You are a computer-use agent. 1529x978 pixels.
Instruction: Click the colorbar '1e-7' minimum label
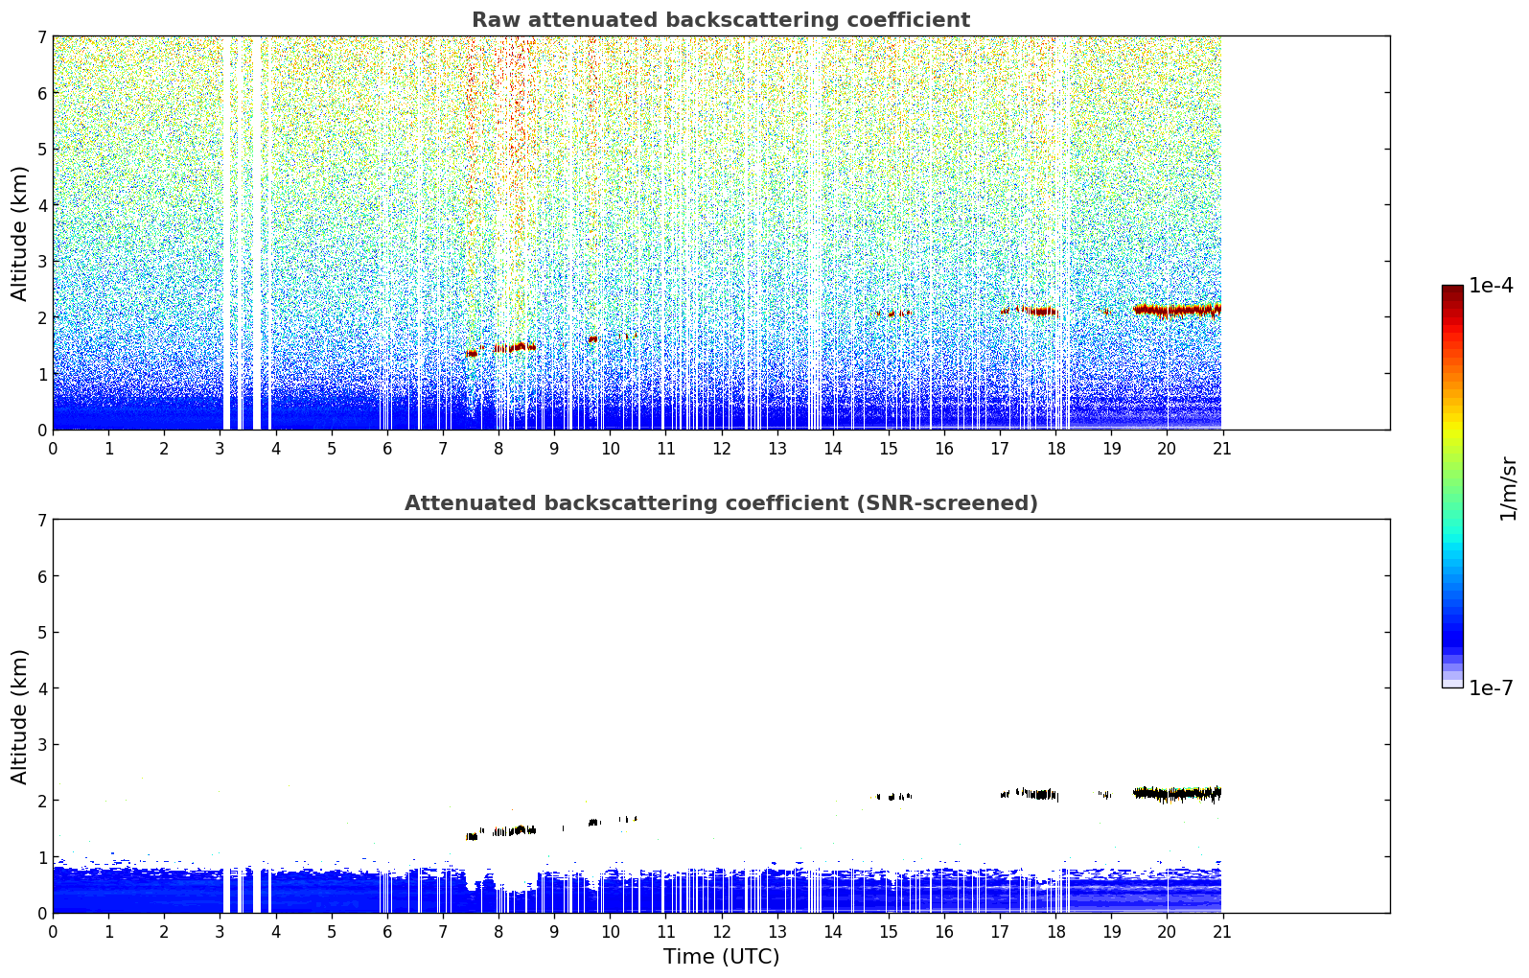[1491, 688]
